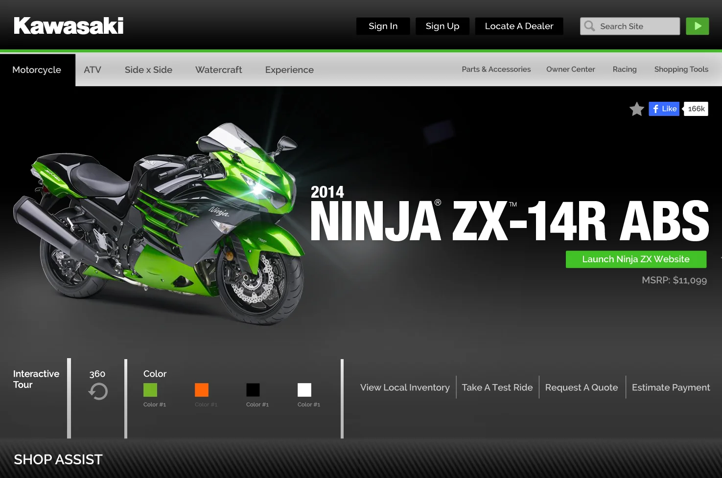Image resolution: width=722 pixels, height=478 pixels.
Task: Choose the black color swatch
Action: (x=253, y=390)
